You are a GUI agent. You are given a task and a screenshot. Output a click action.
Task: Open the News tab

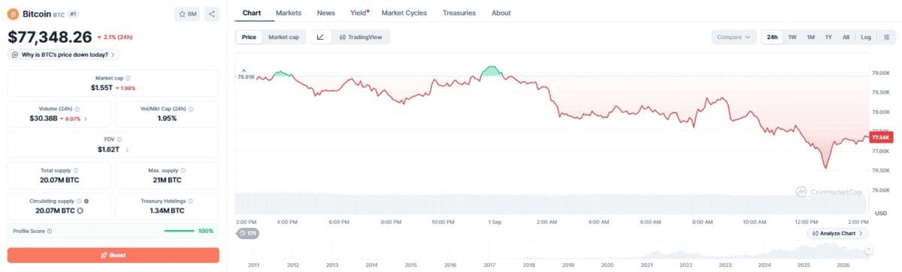[x=325, y=13]
